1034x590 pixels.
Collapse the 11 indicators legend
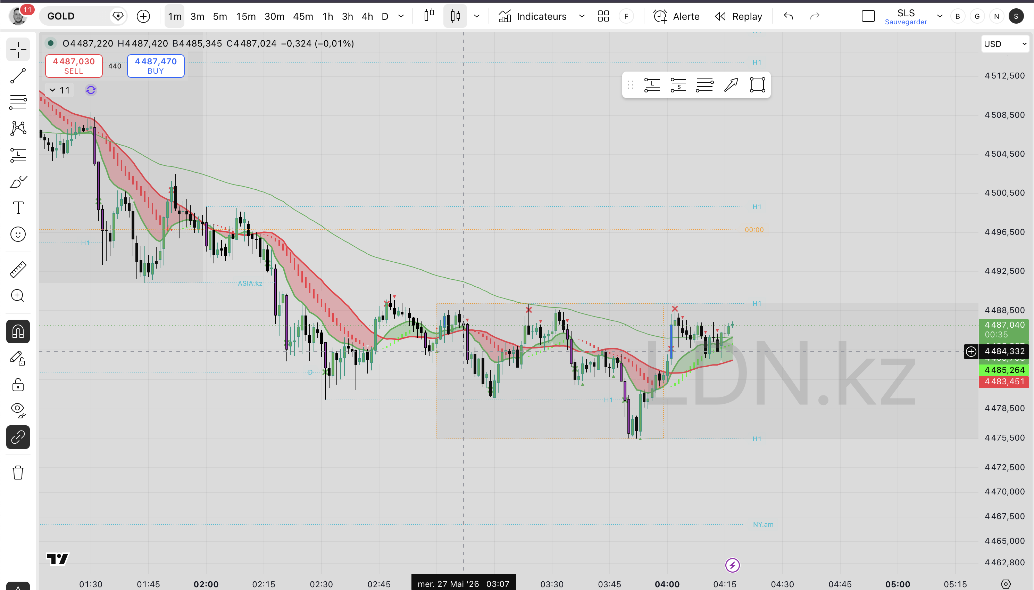pyautogui.click(x=59, y=90)
